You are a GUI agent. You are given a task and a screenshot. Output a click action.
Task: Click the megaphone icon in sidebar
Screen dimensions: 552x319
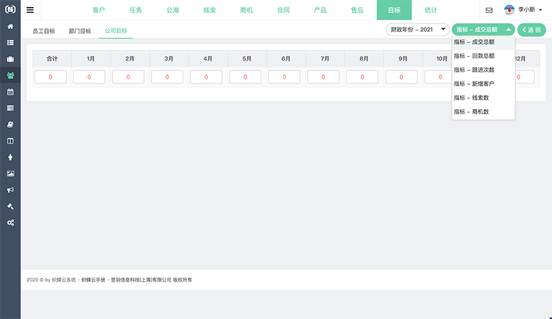point(10,190)
